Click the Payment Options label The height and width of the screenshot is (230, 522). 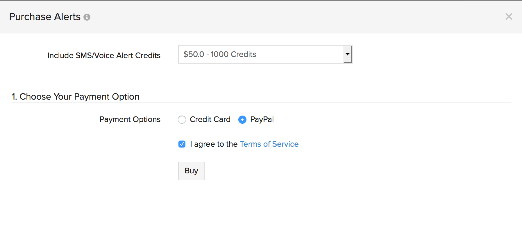pyautogui.click(x=130, y=119)
